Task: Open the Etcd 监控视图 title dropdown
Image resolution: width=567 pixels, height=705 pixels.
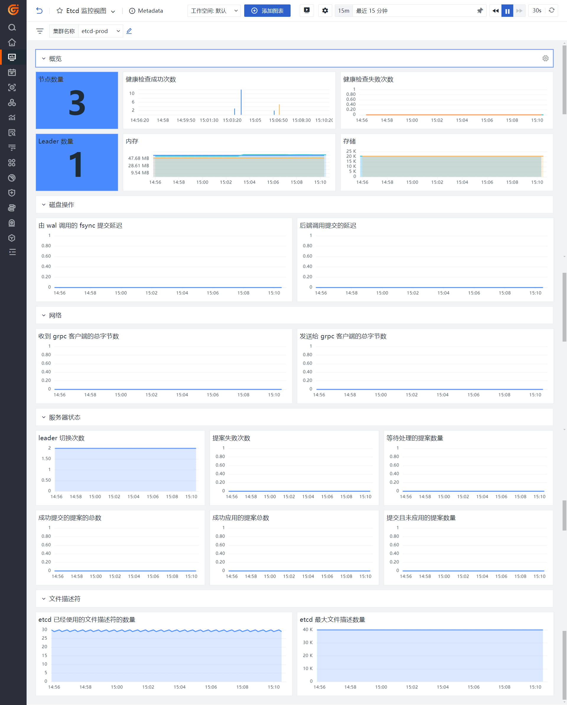Action: (113, 12)
